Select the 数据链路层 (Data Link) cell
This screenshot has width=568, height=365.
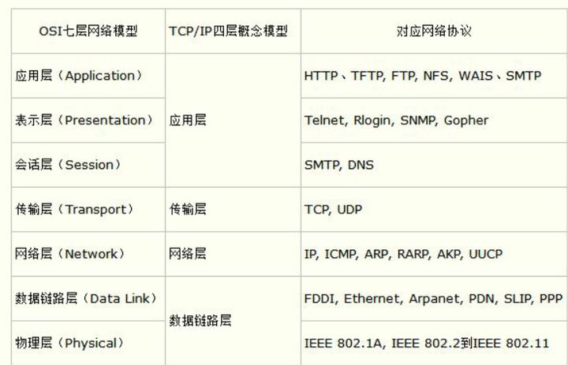coord(86,299)
